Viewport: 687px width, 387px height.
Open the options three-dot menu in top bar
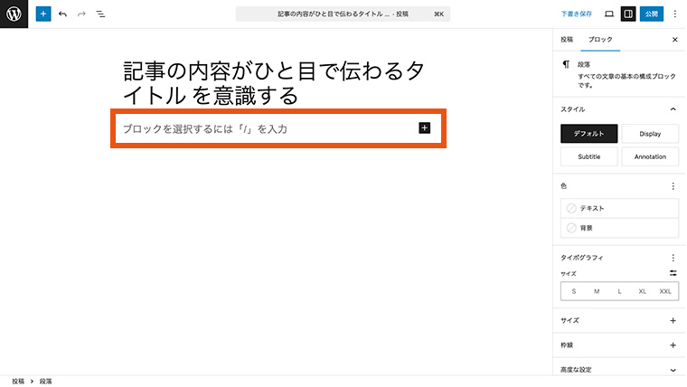pyautogui.click(x=674, y=14)
